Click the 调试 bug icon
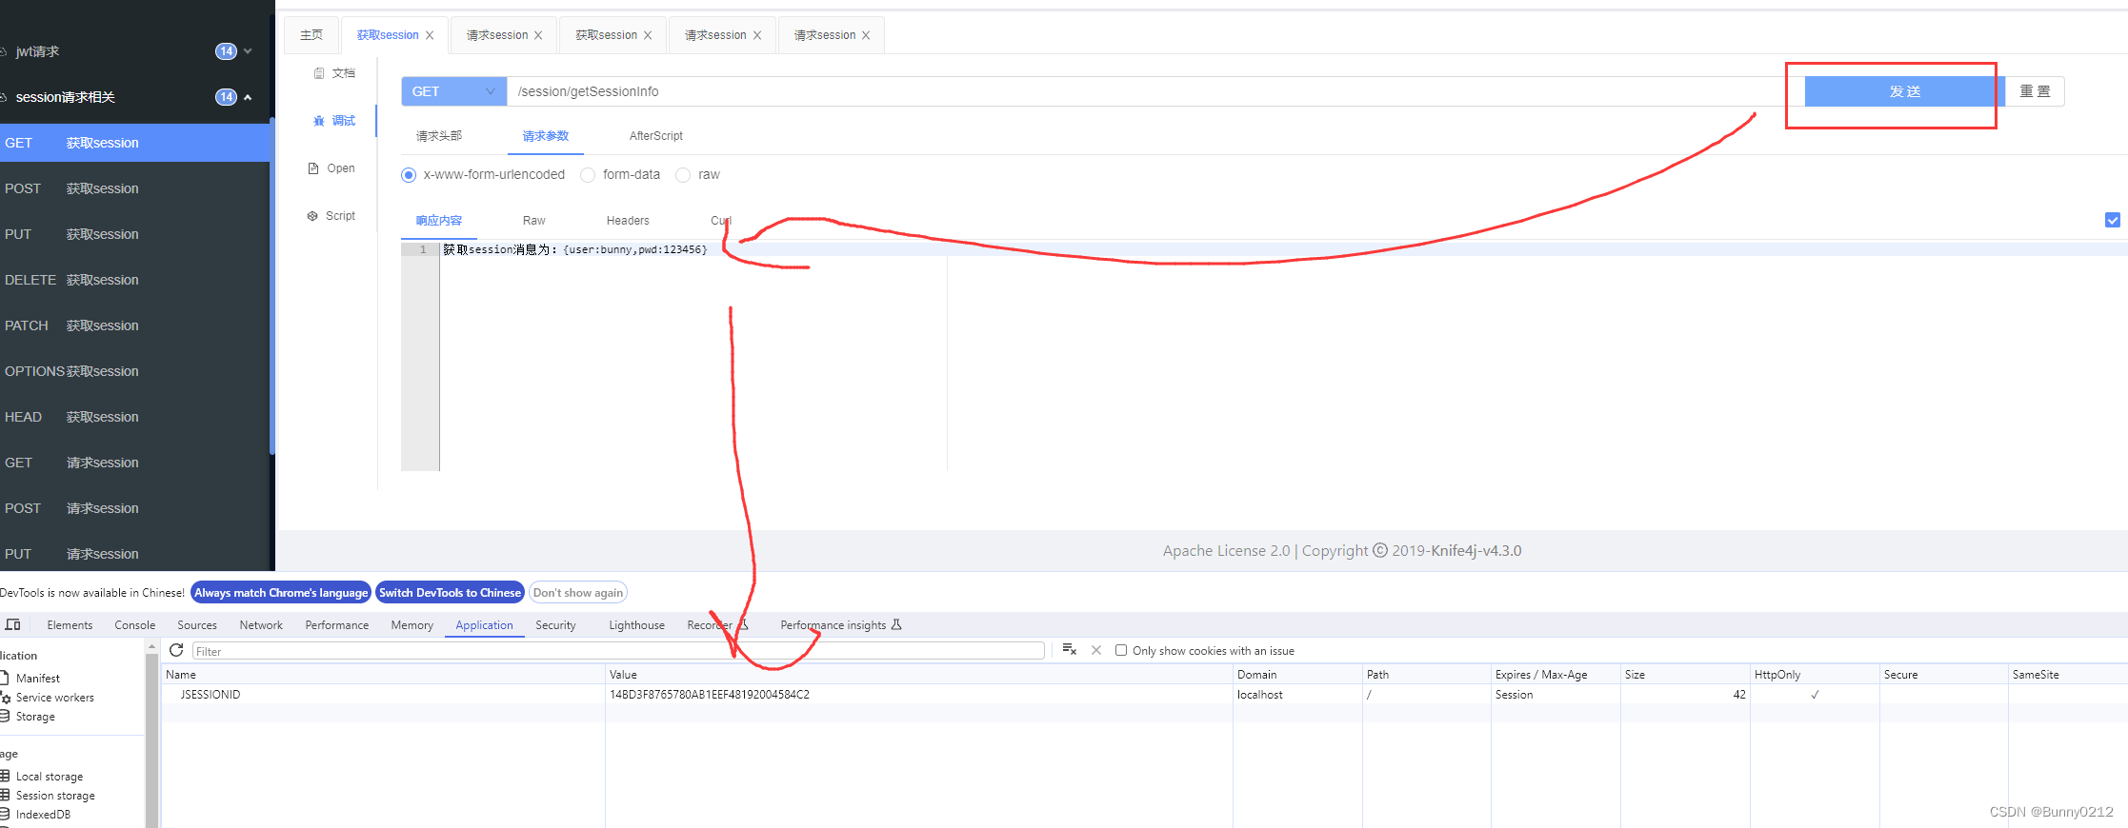Viewport: 2128px width, 828px height. tap(319, 121)
